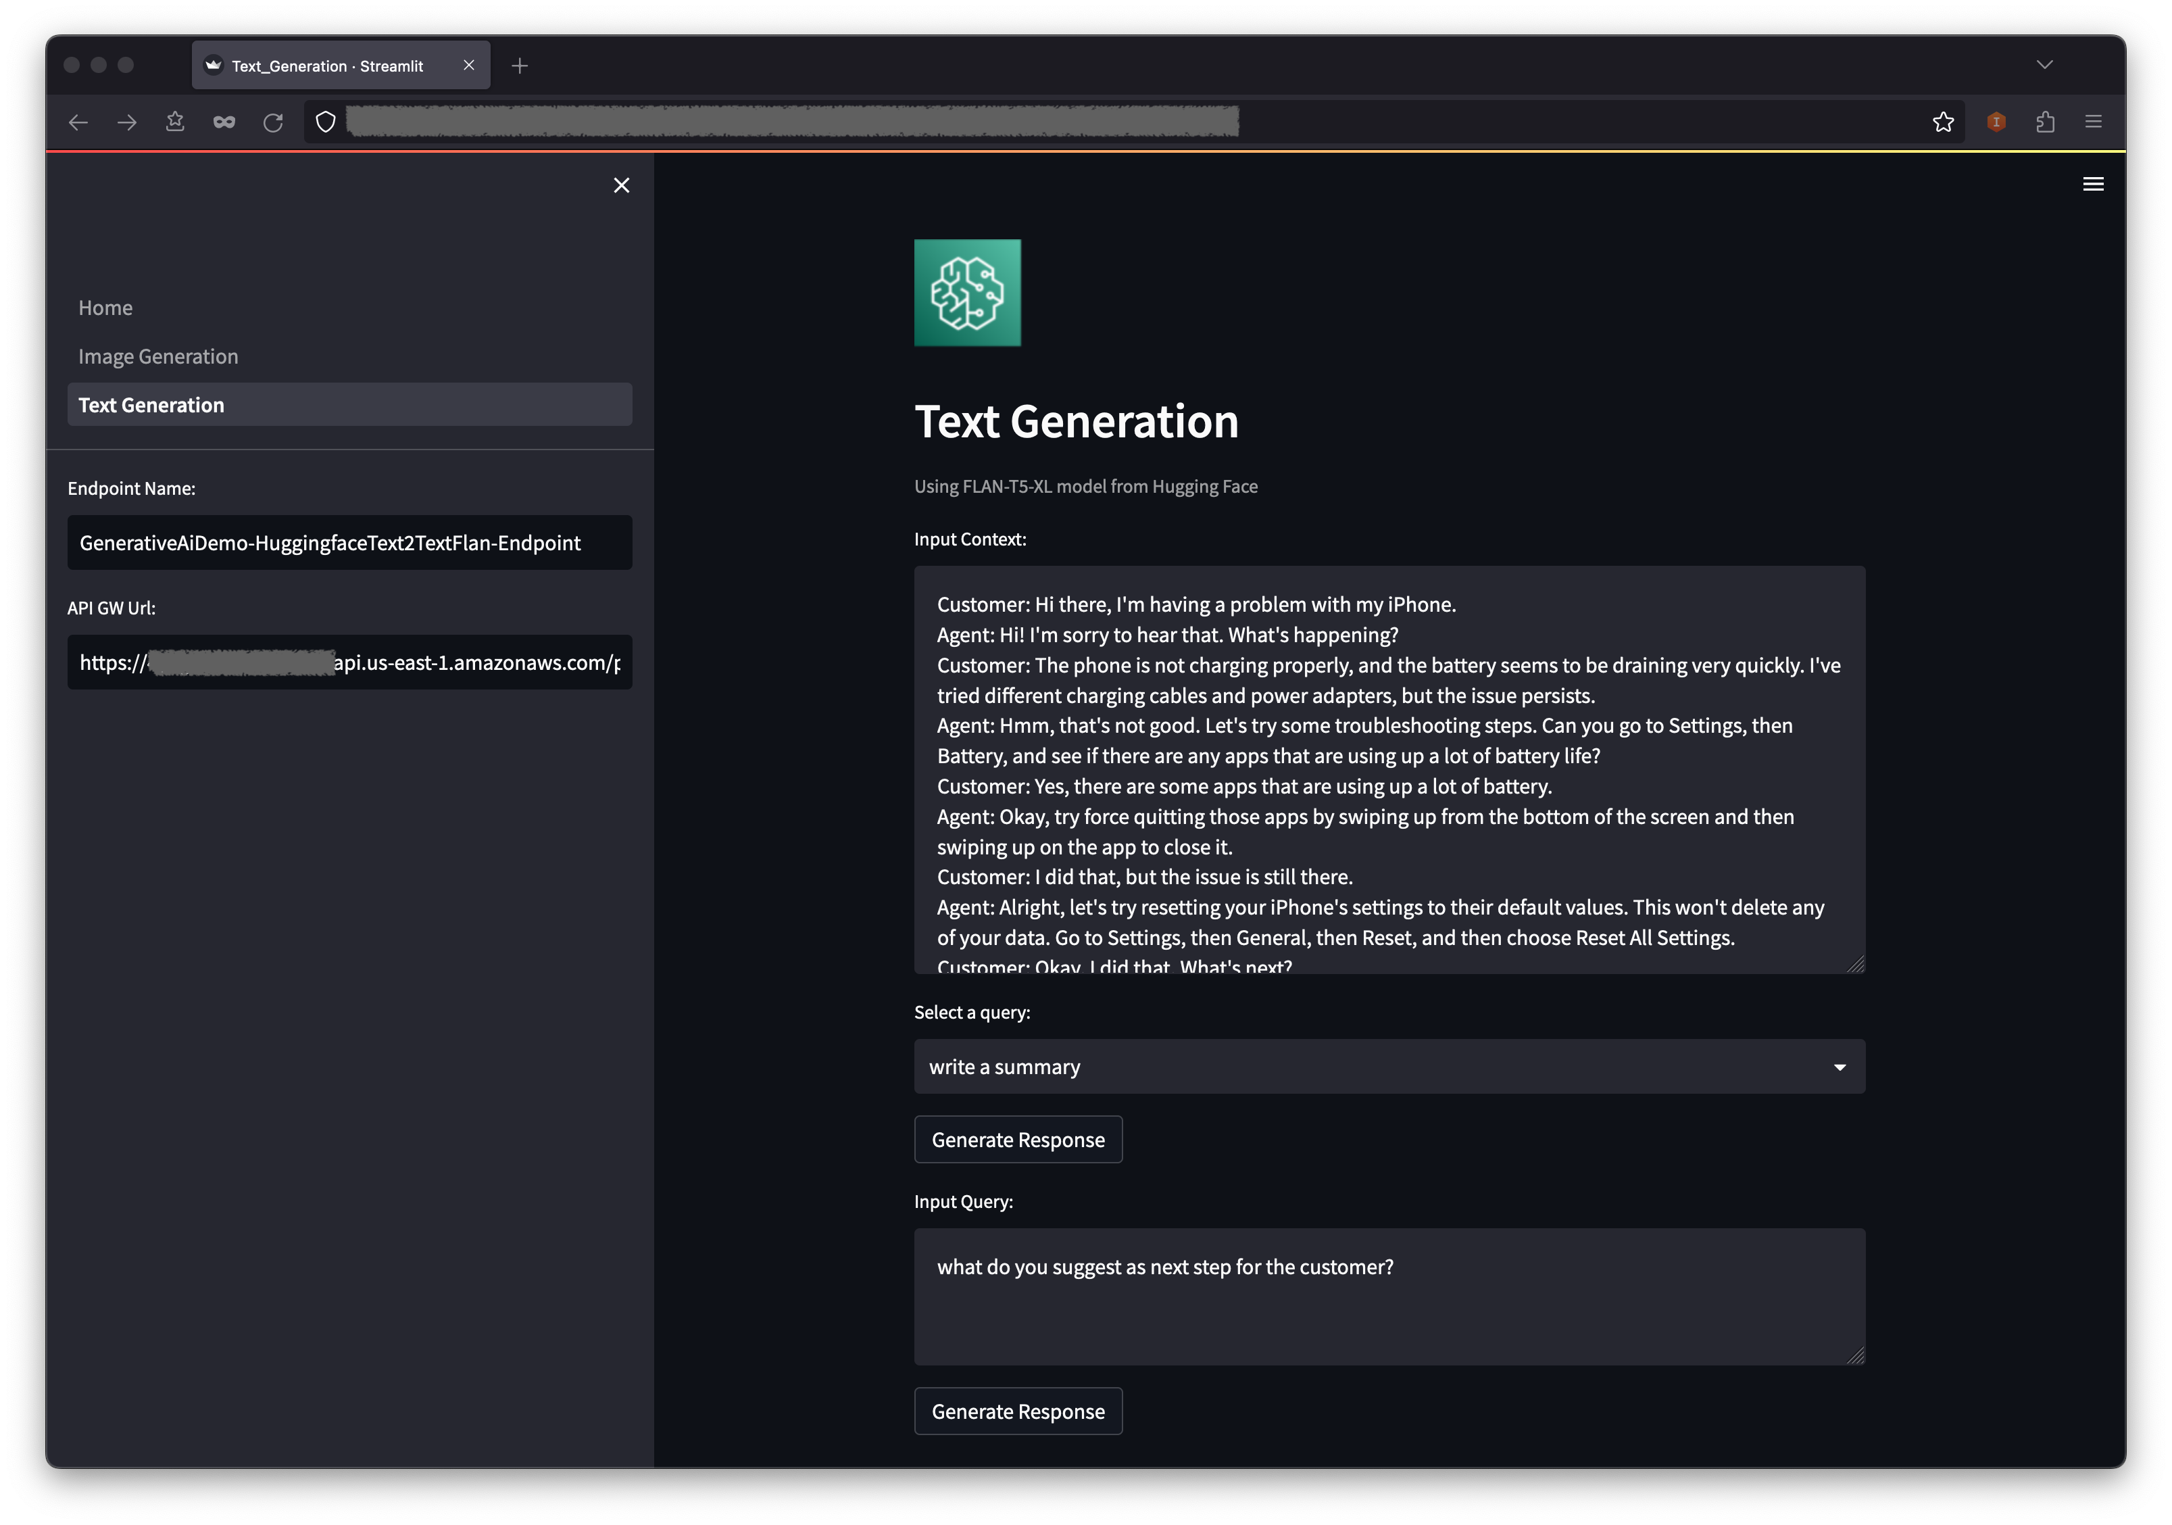Open a new browser tab
Image resolution: width=2172 pixels, height=1525 pixels.
coord(520,66)
